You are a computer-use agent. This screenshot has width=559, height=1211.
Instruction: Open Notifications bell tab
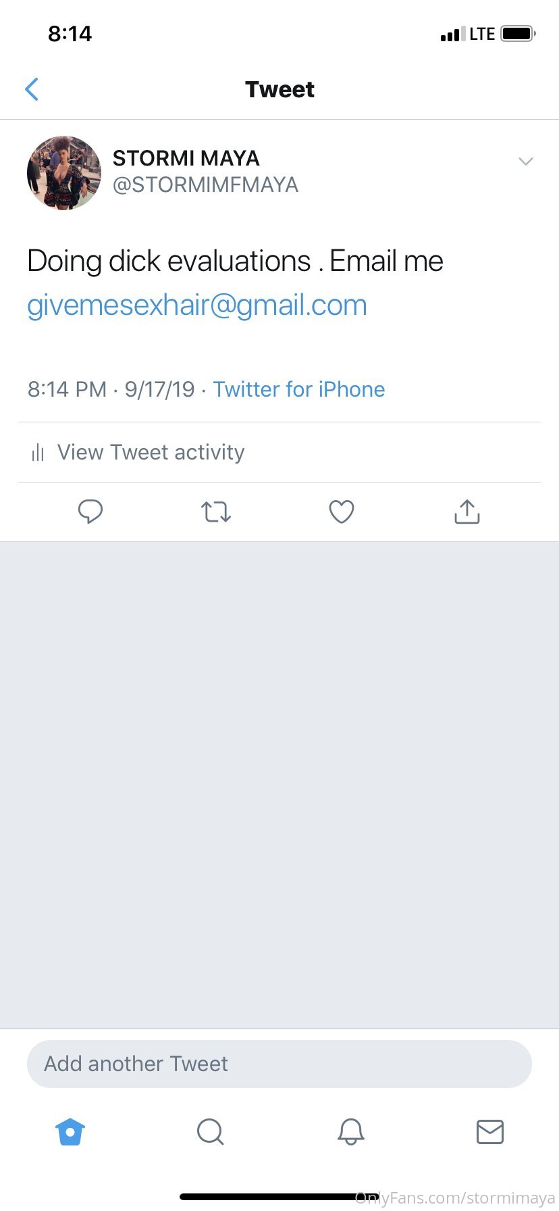pyautogui.click(x=351, y=1131)
